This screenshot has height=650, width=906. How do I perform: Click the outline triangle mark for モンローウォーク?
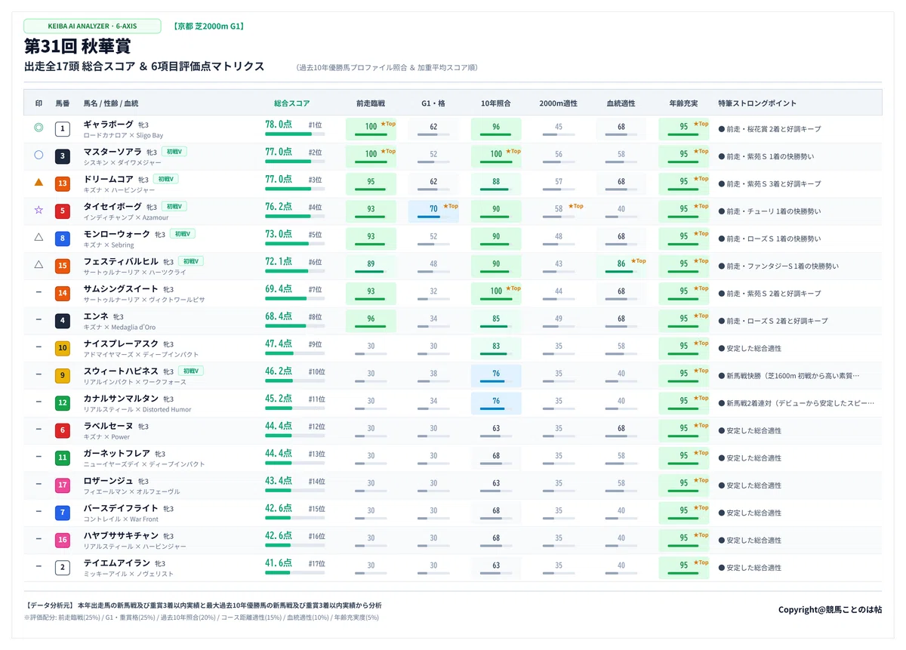[x=39, y=238]
